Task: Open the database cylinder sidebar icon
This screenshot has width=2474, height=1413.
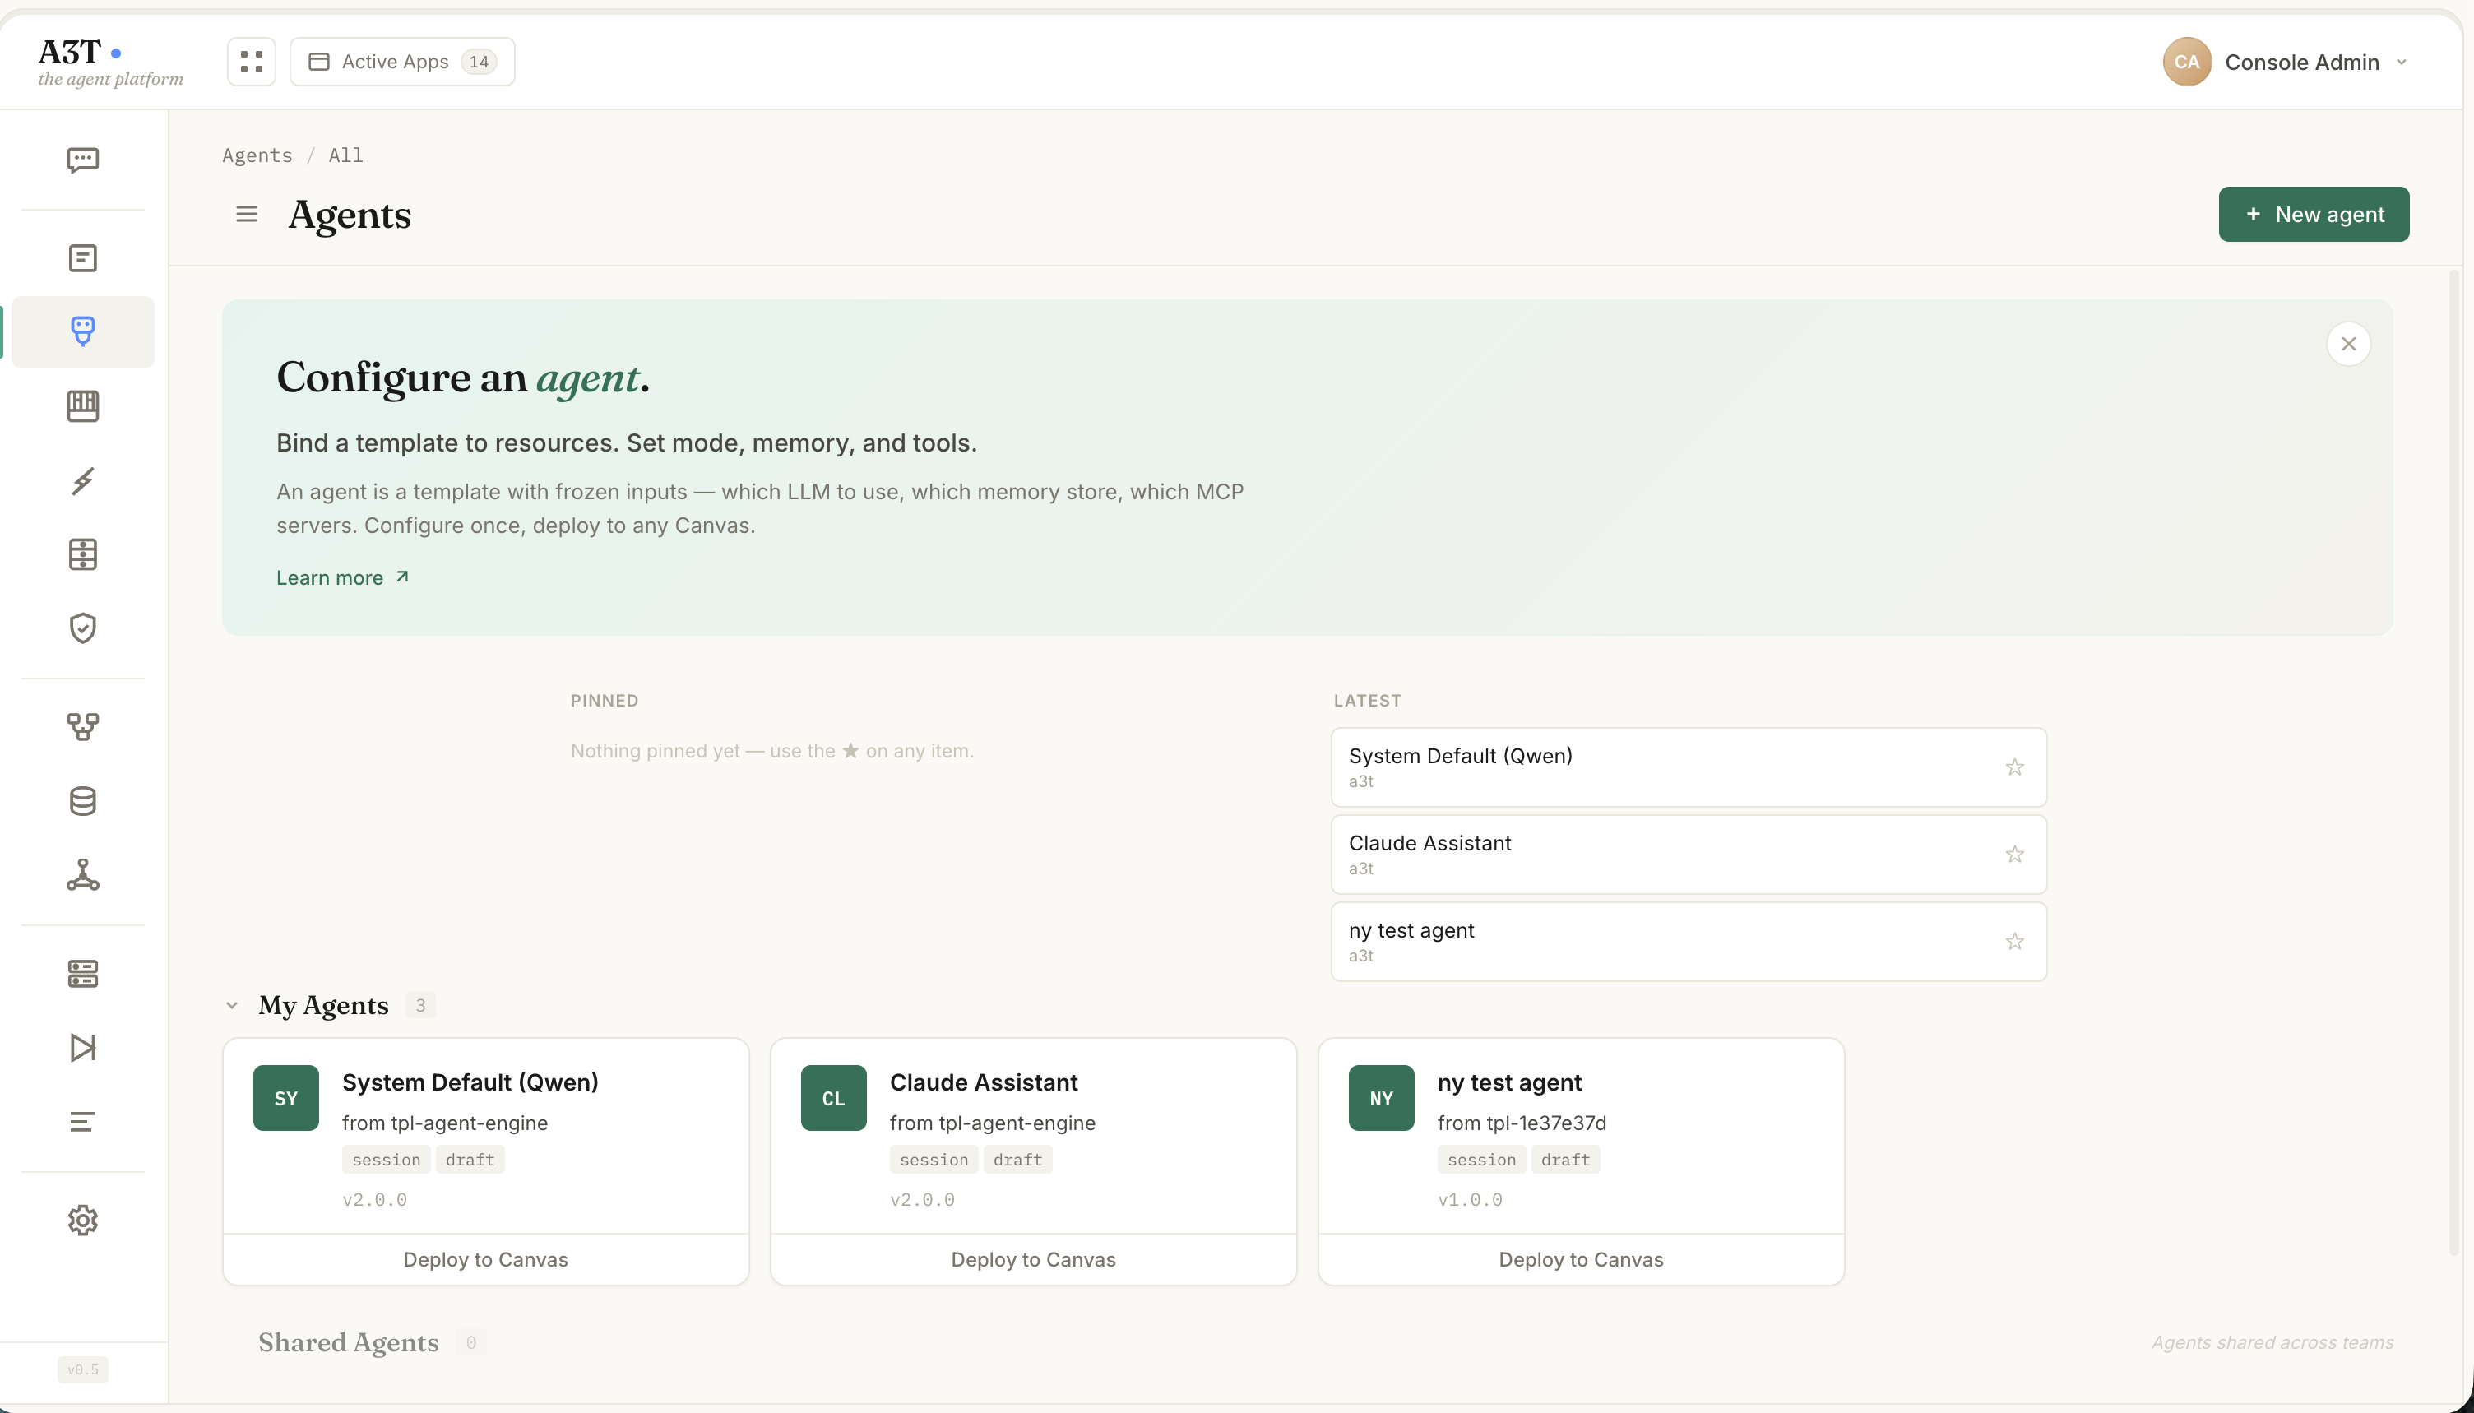Action: tap(82, 800)
